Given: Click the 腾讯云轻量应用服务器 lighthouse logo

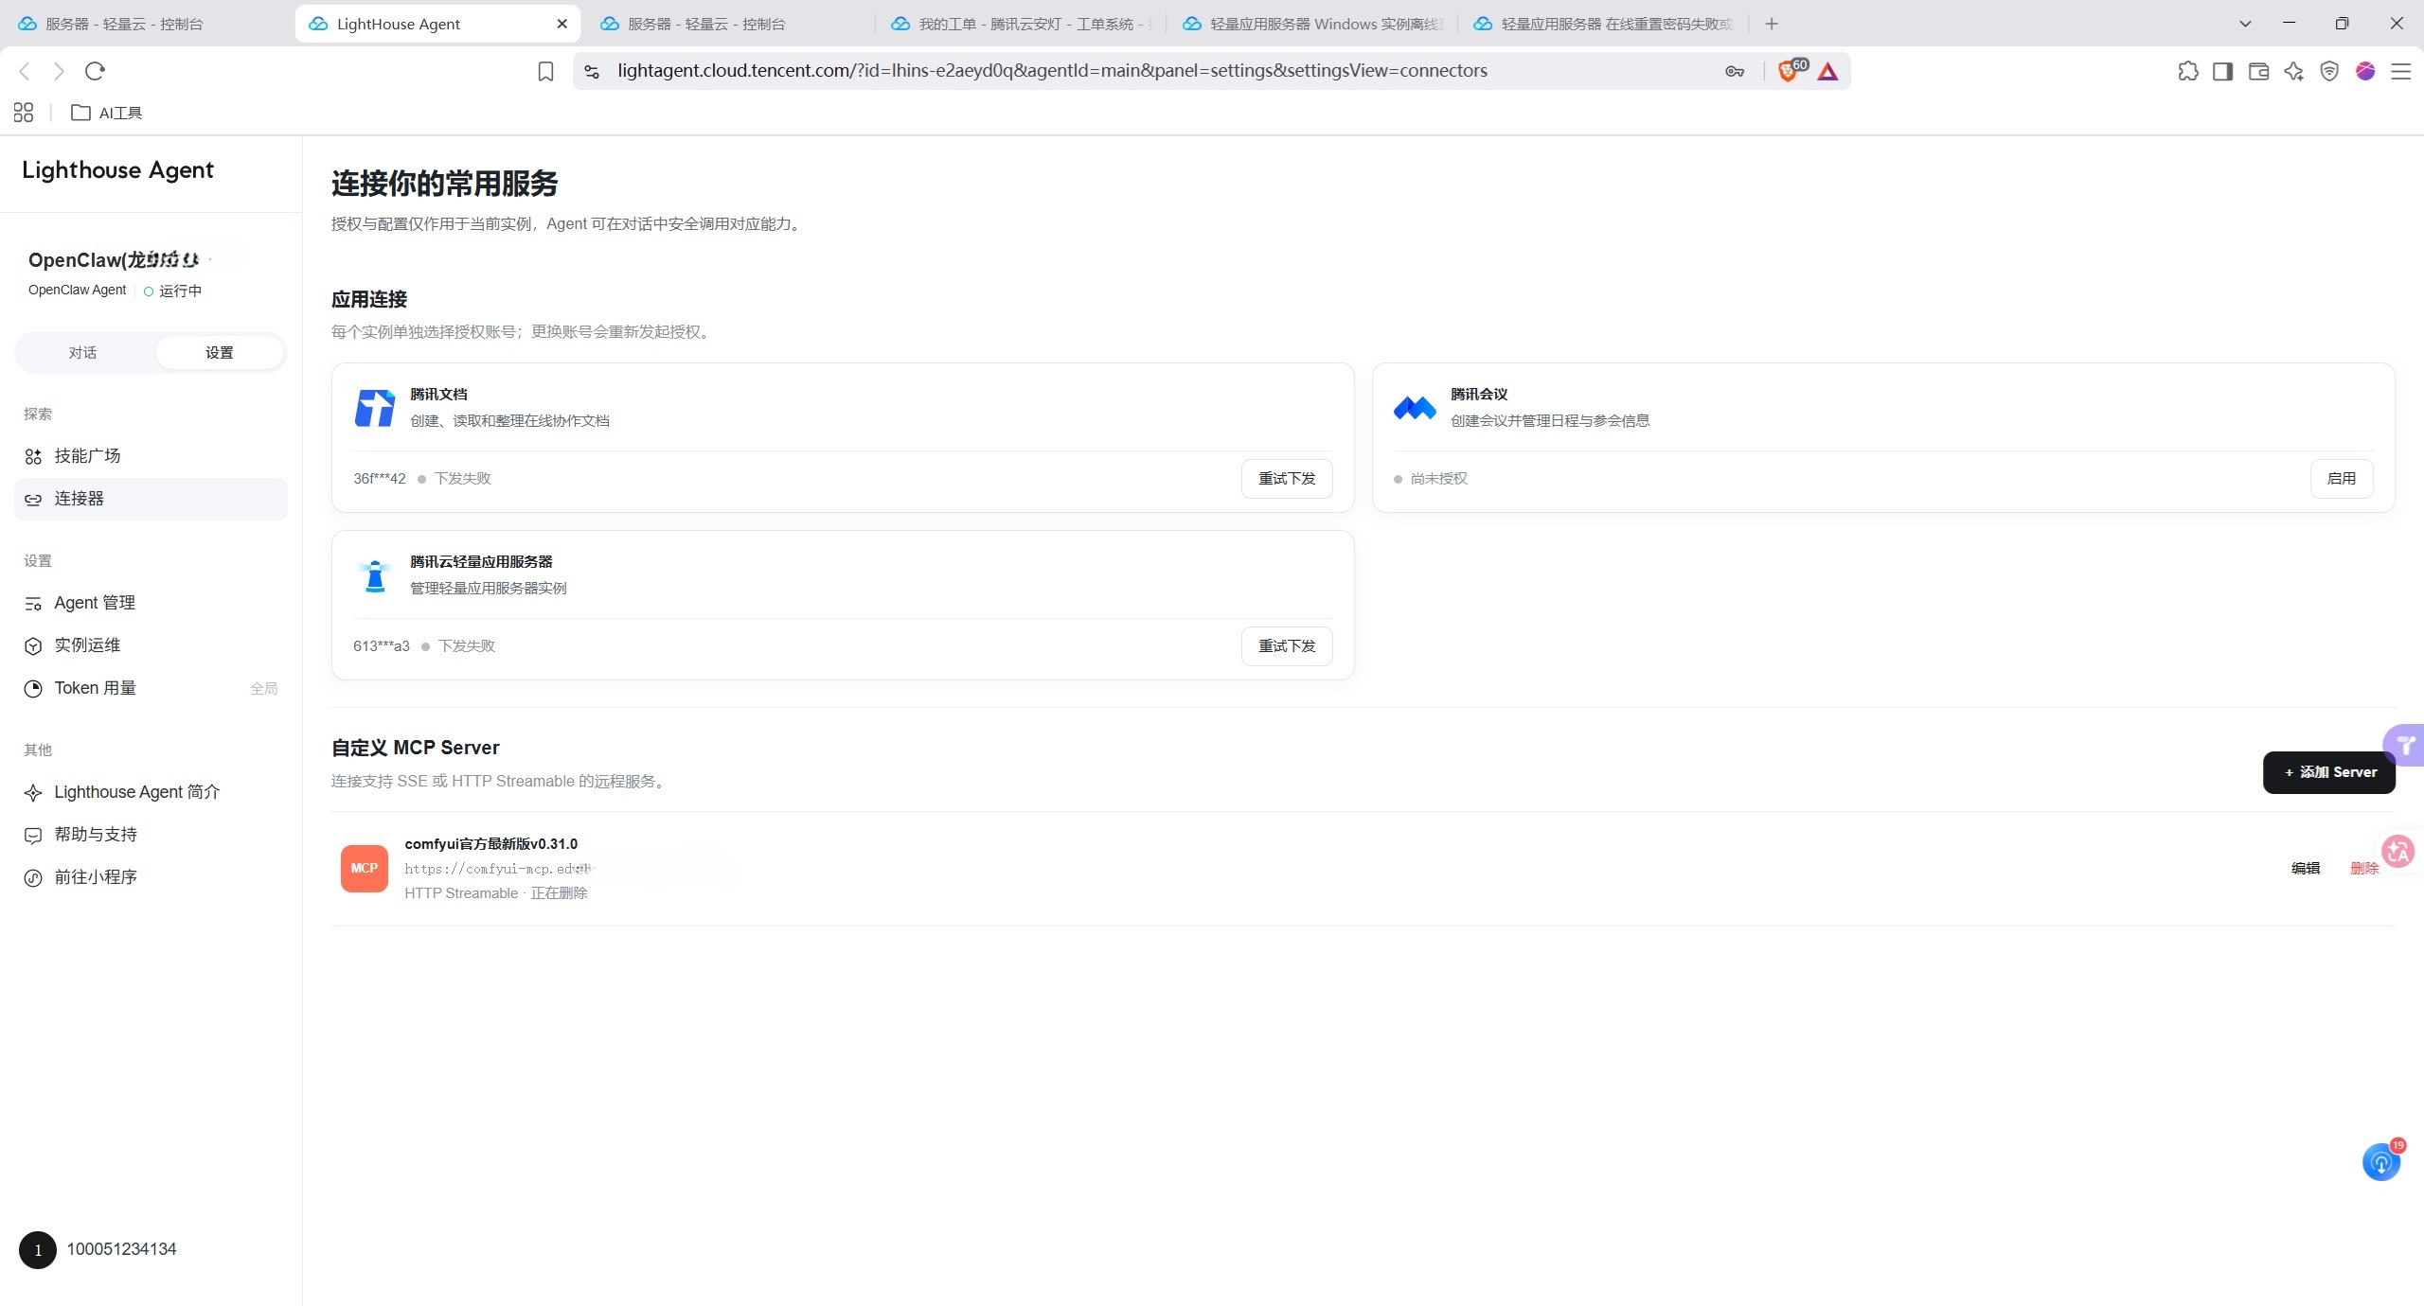Looking at the screenshot, I should click(375, 575).
